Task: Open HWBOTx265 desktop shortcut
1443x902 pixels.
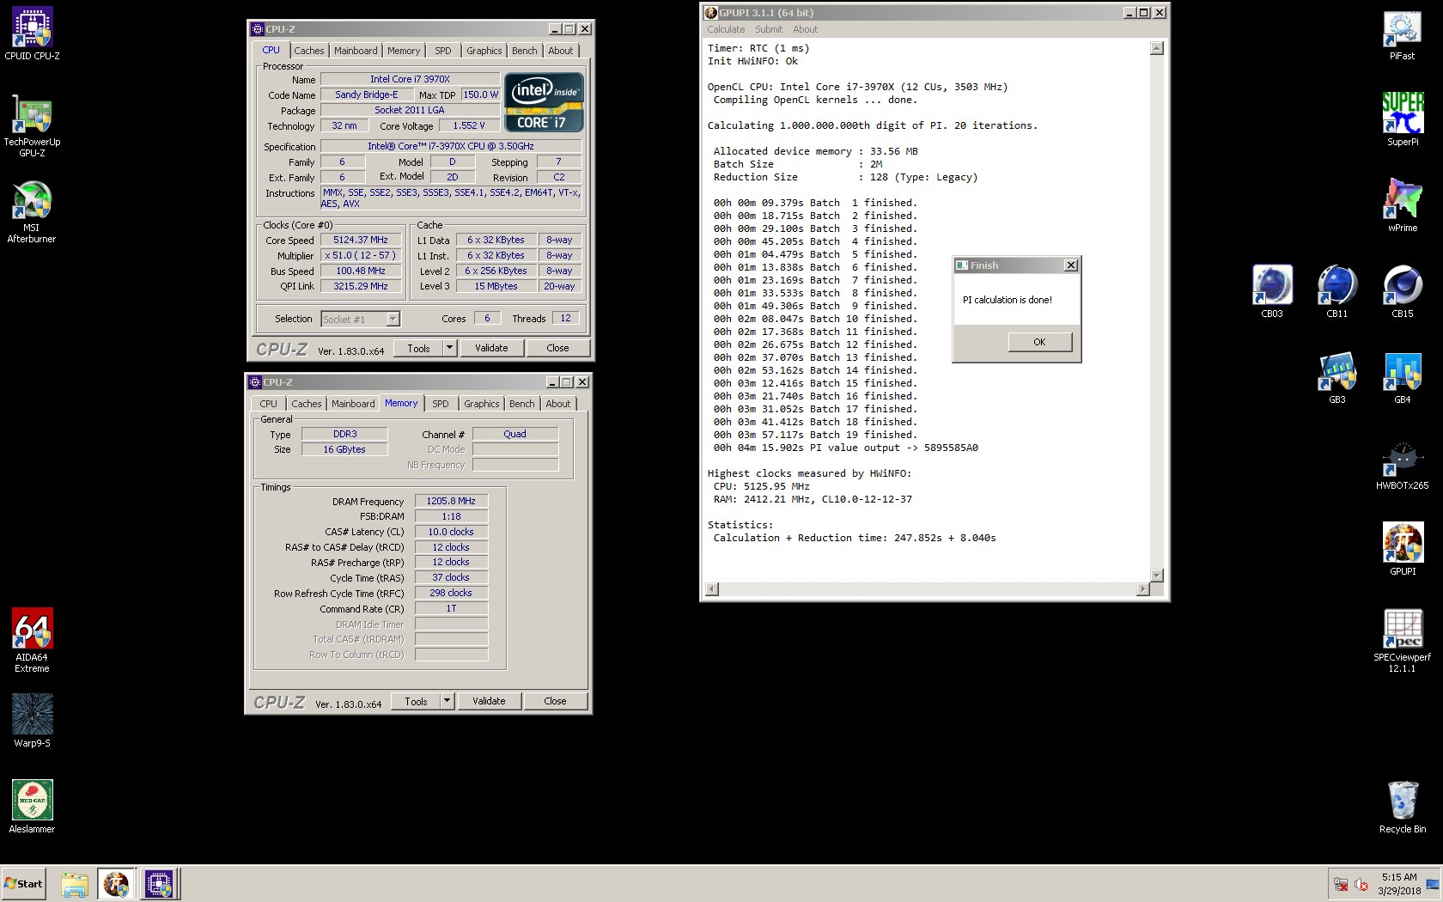Action: [x=1402, y=465]
